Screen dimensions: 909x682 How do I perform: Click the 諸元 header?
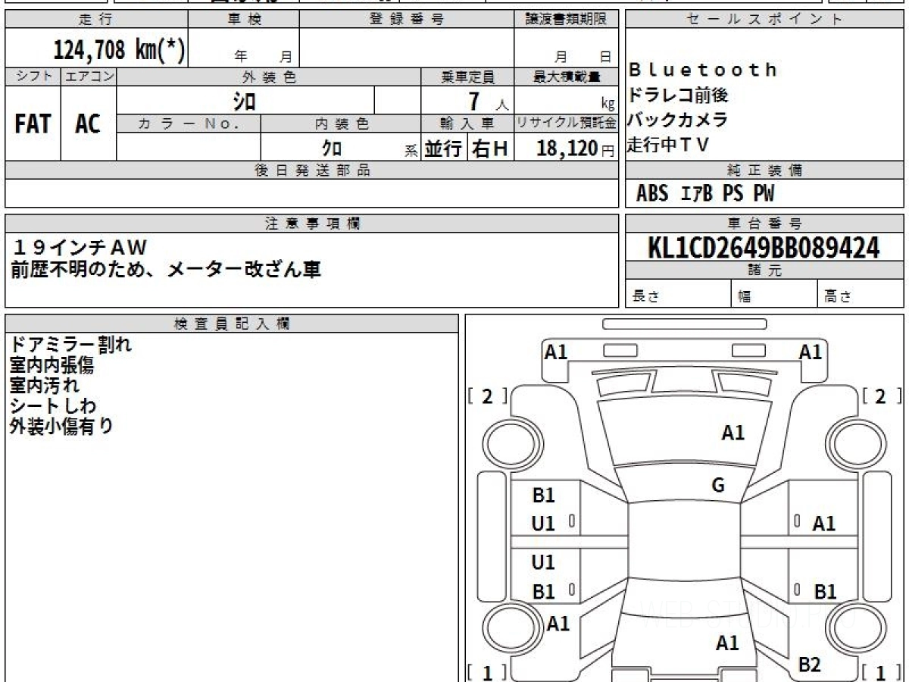coord(765,271)
